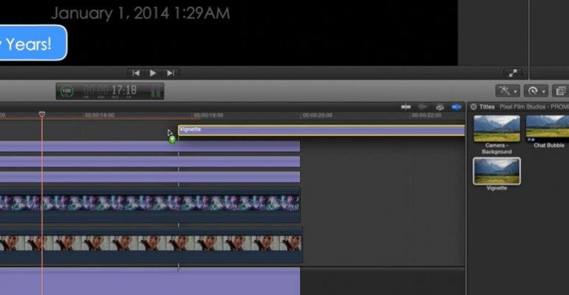Image resolution: width=569 pixels, height=295 pixels.
Task: Select the Camera - Background title thumbnail
Action: point(496,129)
